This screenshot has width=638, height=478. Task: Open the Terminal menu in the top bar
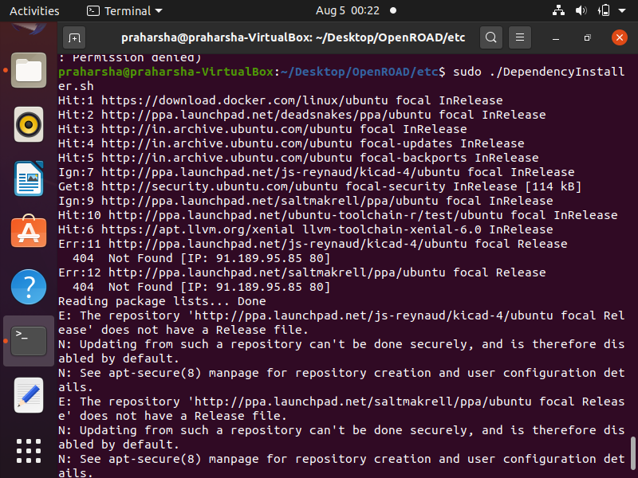coord(120,11)
